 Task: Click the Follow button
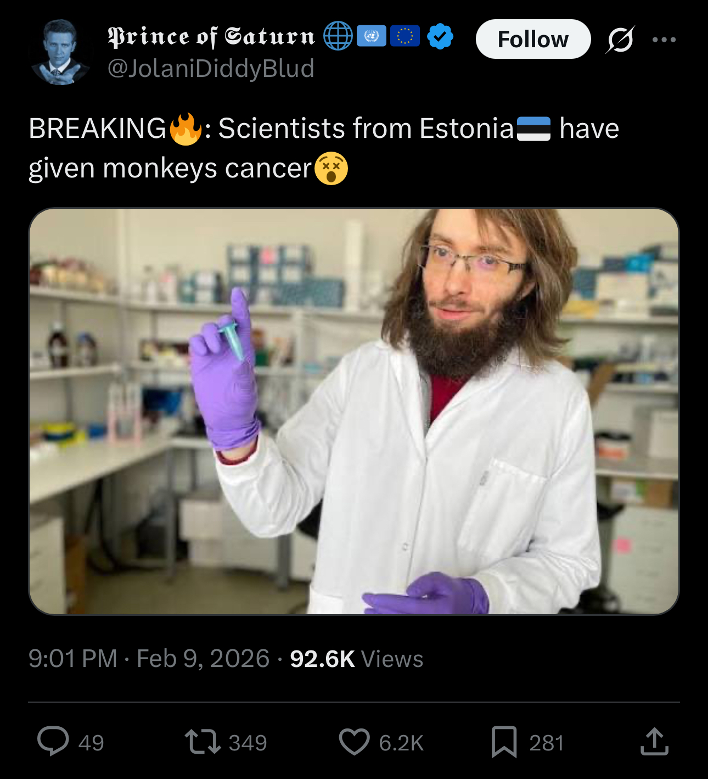click(533, 39)
